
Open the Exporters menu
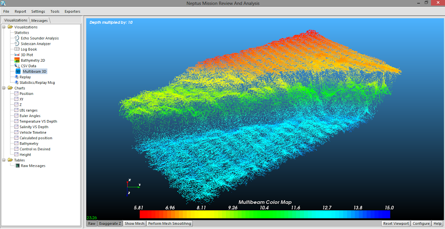pos(72,11)
